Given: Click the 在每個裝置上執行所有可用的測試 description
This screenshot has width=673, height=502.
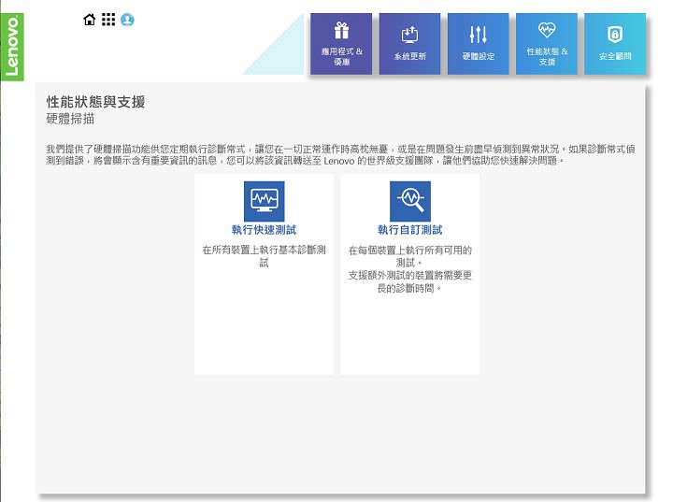Looking at the screenshot, I should coord(410,256).
